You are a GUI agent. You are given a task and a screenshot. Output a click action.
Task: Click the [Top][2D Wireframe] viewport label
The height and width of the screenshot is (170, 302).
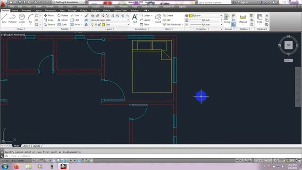(13, 34)
